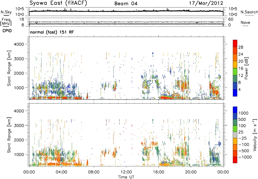
Task: Click the '04:00' time tick label
Action: (x=62, y=172)
